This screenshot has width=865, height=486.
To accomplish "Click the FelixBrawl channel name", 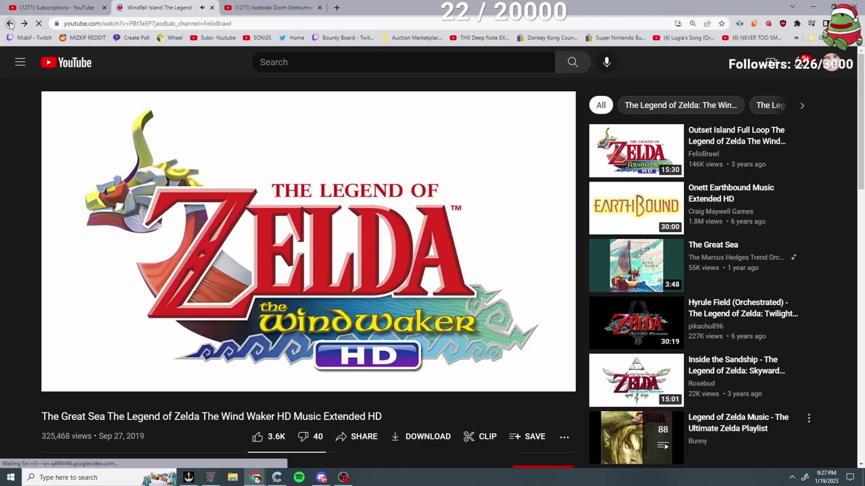I will [703, 154].
